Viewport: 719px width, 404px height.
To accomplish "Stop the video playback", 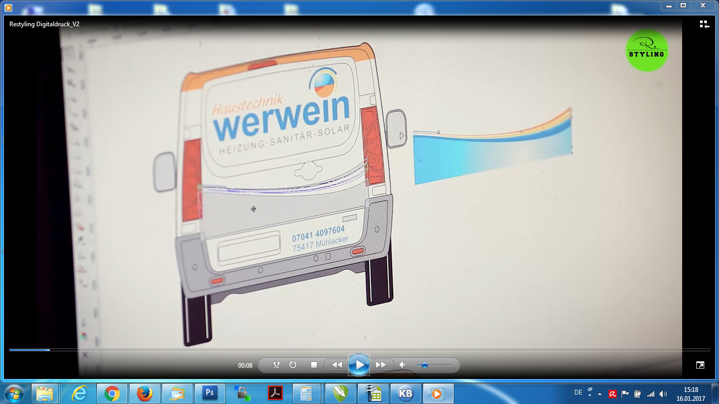I will click(x=314, y=365).
